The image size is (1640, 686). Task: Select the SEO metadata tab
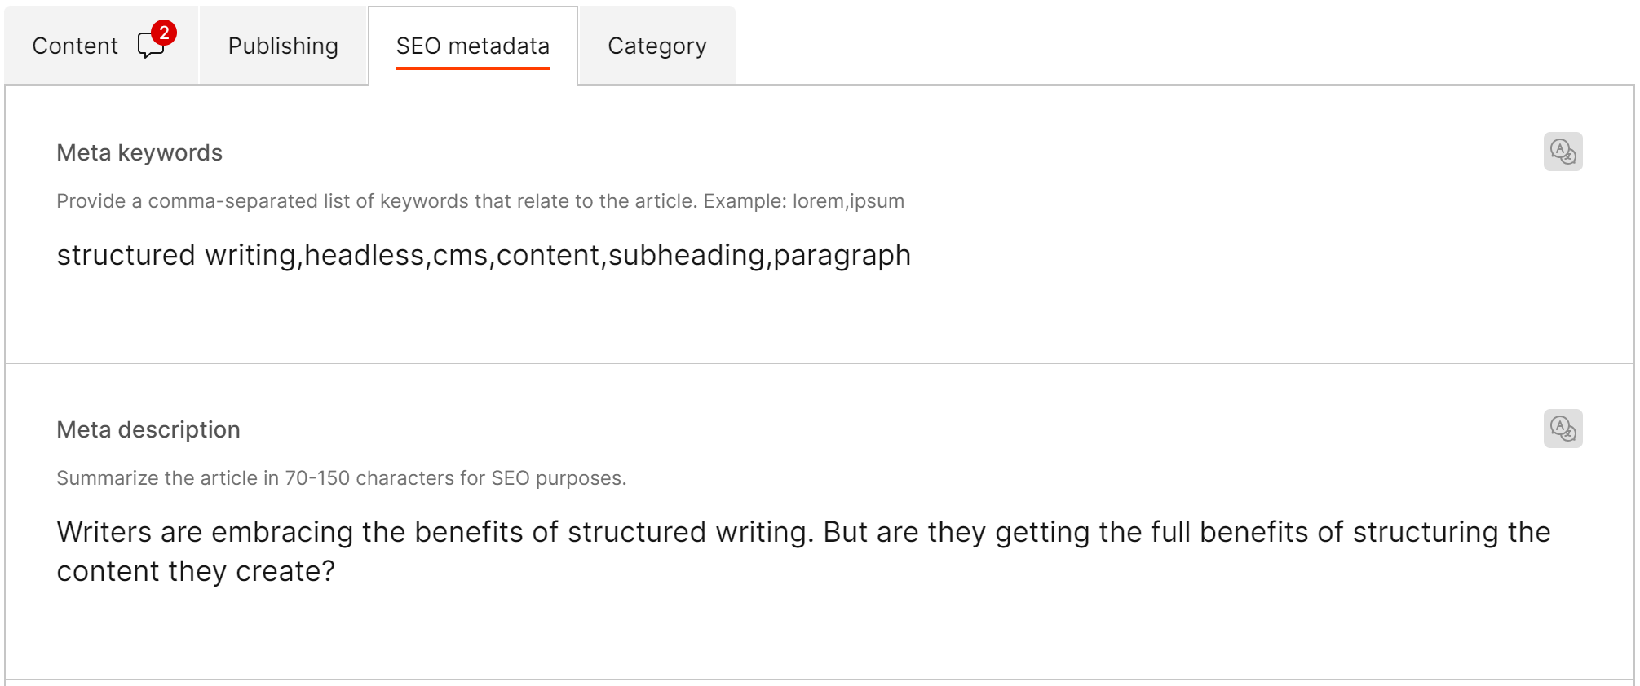tap(473, 46)
